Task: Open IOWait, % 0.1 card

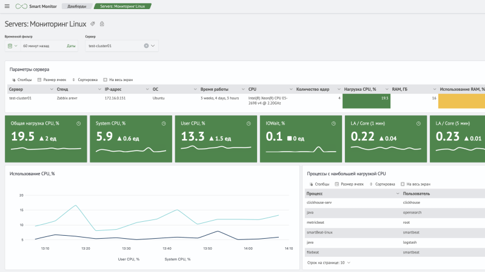Action: 301,139
